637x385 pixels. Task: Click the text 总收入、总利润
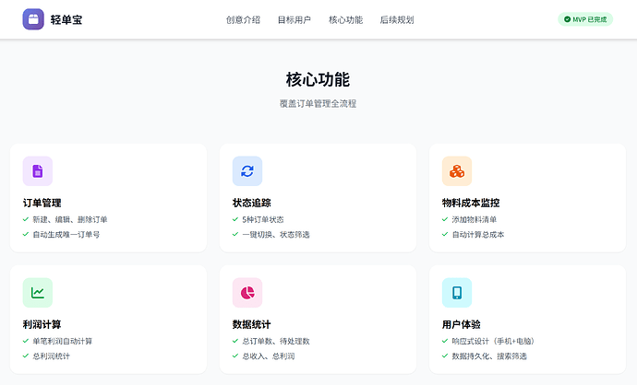click(x=269, y=356)
